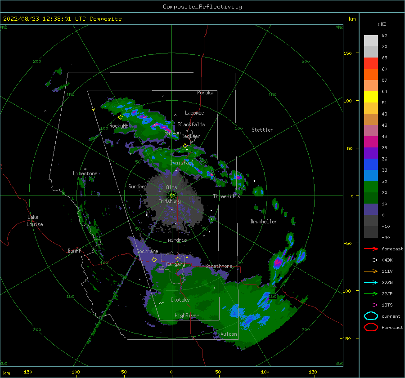Click the yellow diamond marker near RockyMH

120,117
